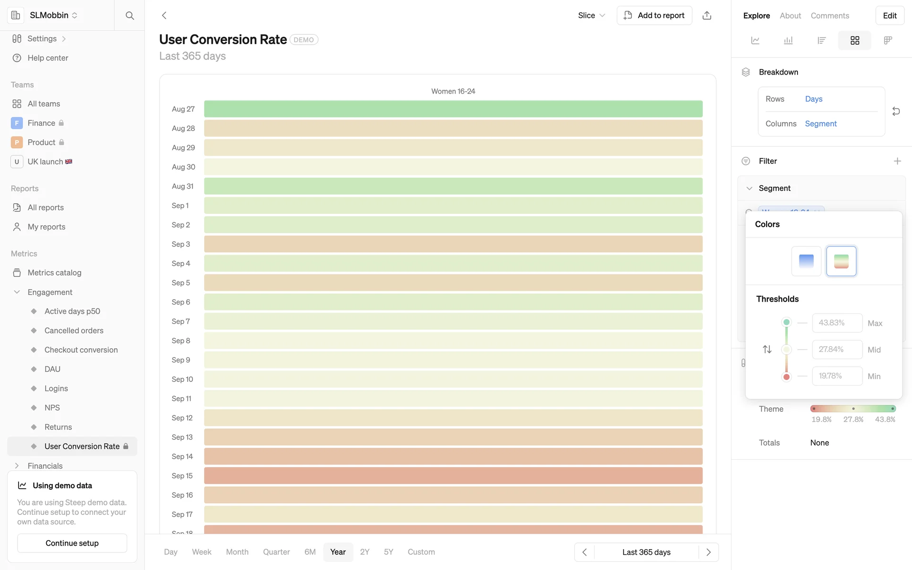Open the Slice dropdown
Viewport: 912px width, 570px height.
tap(591, 16)
